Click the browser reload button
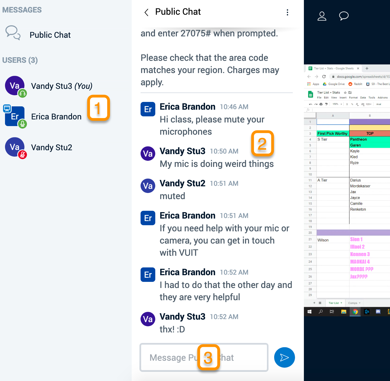Viewport: 390px width, 381px height. pos(324,77)
